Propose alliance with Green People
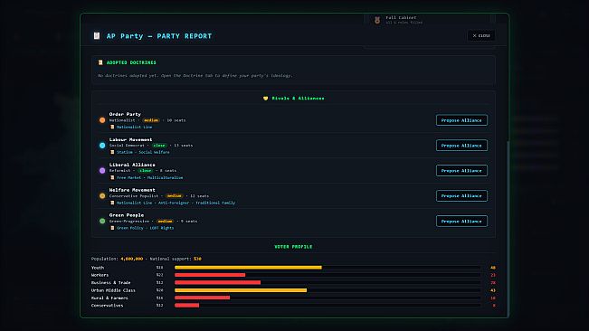This screenshot has height=331, width=589. (461, 221)
